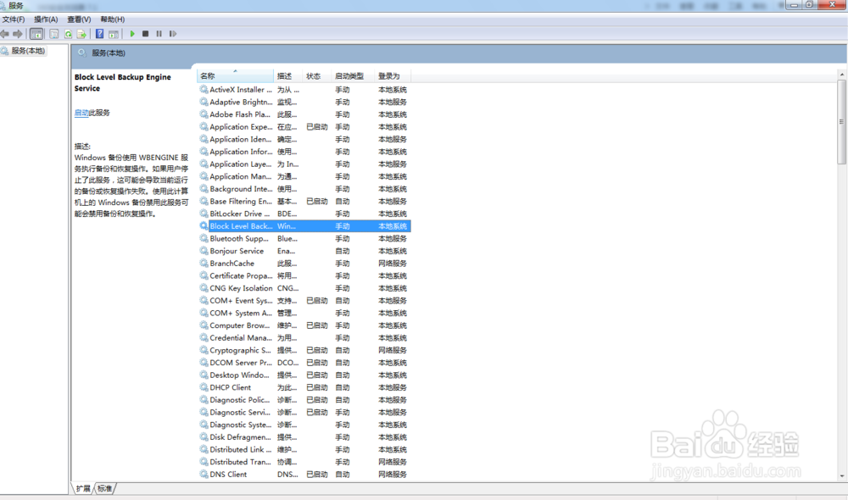Viewport: 848px width, 500px height.
Task: Select COM+ System Application service
Action: tap(304, 313)
